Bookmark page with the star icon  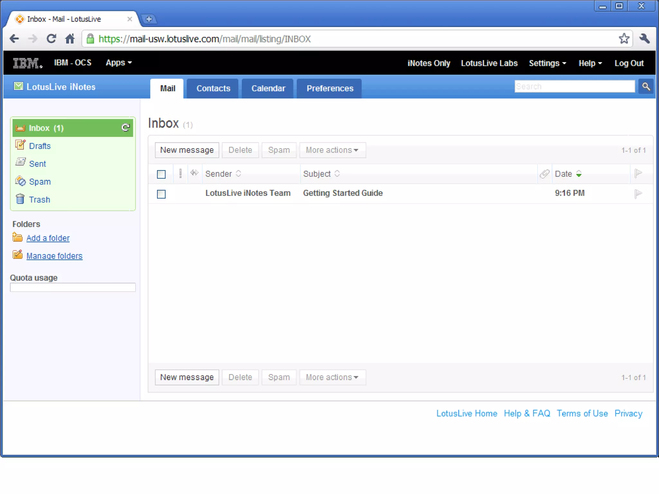(624, 39)
